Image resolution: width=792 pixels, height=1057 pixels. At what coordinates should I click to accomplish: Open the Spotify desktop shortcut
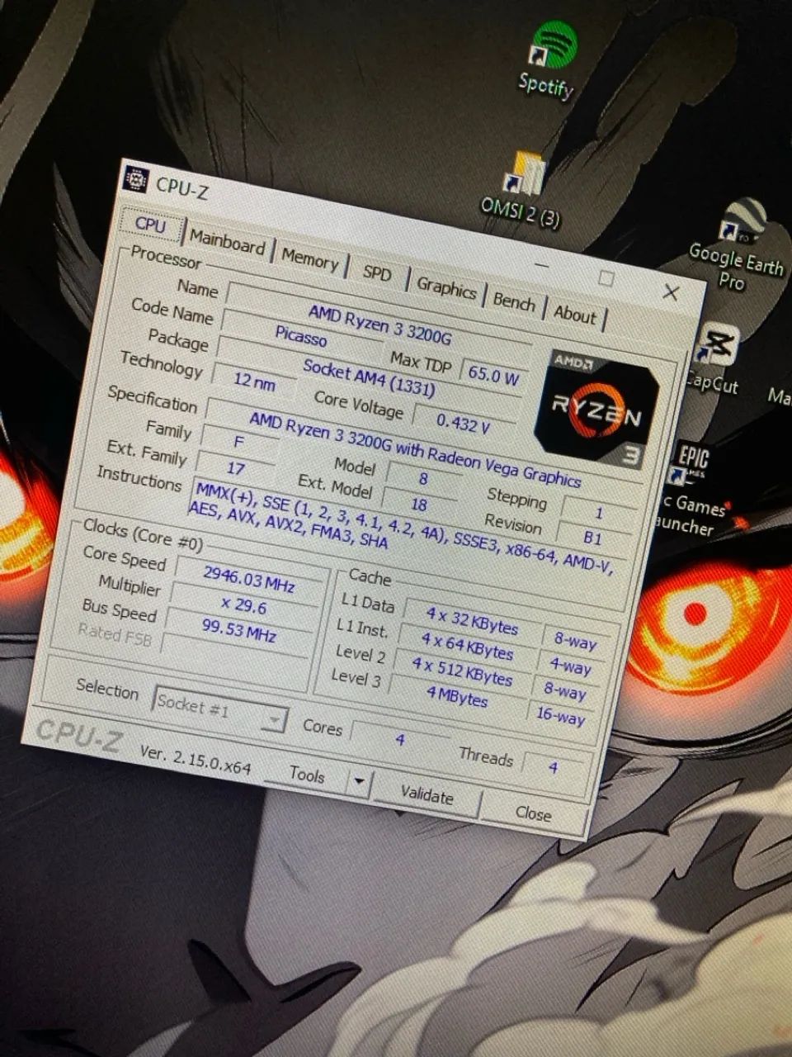point(549,59)
